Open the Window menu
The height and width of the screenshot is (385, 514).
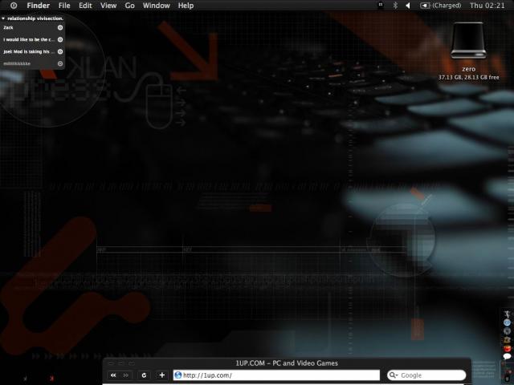(157, 6)
